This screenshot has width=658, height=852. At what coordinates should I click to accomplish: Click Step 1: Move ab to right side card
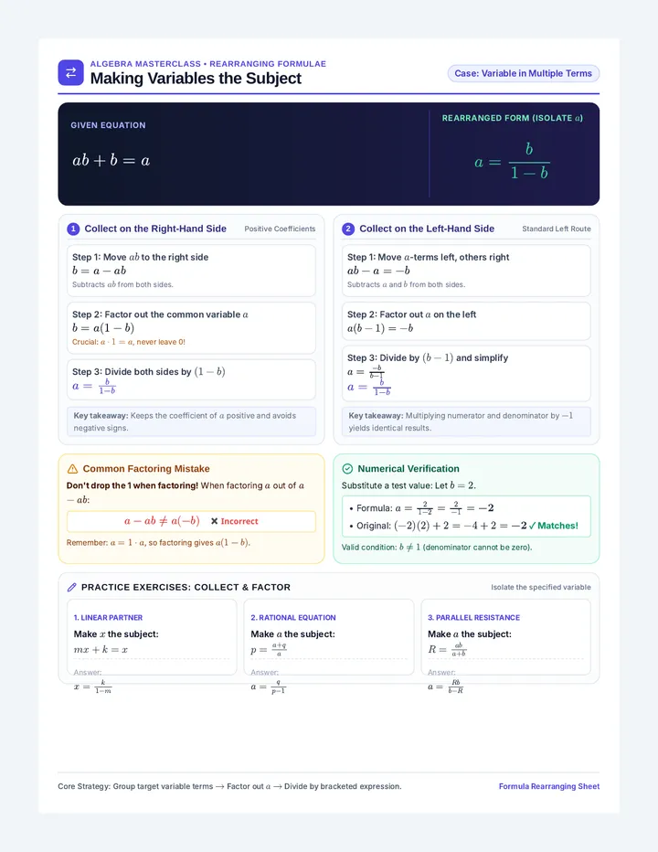[x=191, y=271]
